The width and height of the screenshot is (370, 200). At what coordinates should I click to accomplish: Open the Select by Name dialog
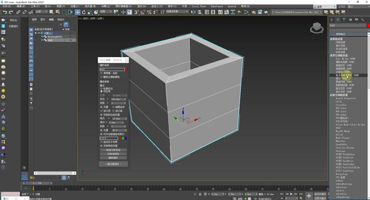pyautogui.click(x=58, y=12)
